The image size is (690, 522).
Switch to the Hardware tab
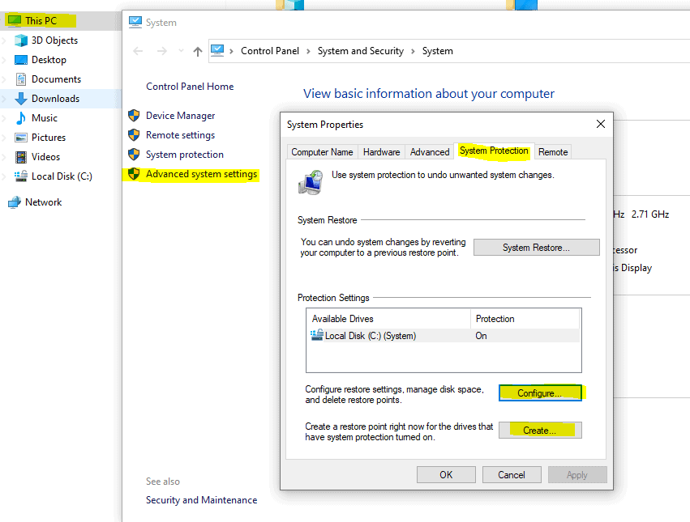point(382,152)
